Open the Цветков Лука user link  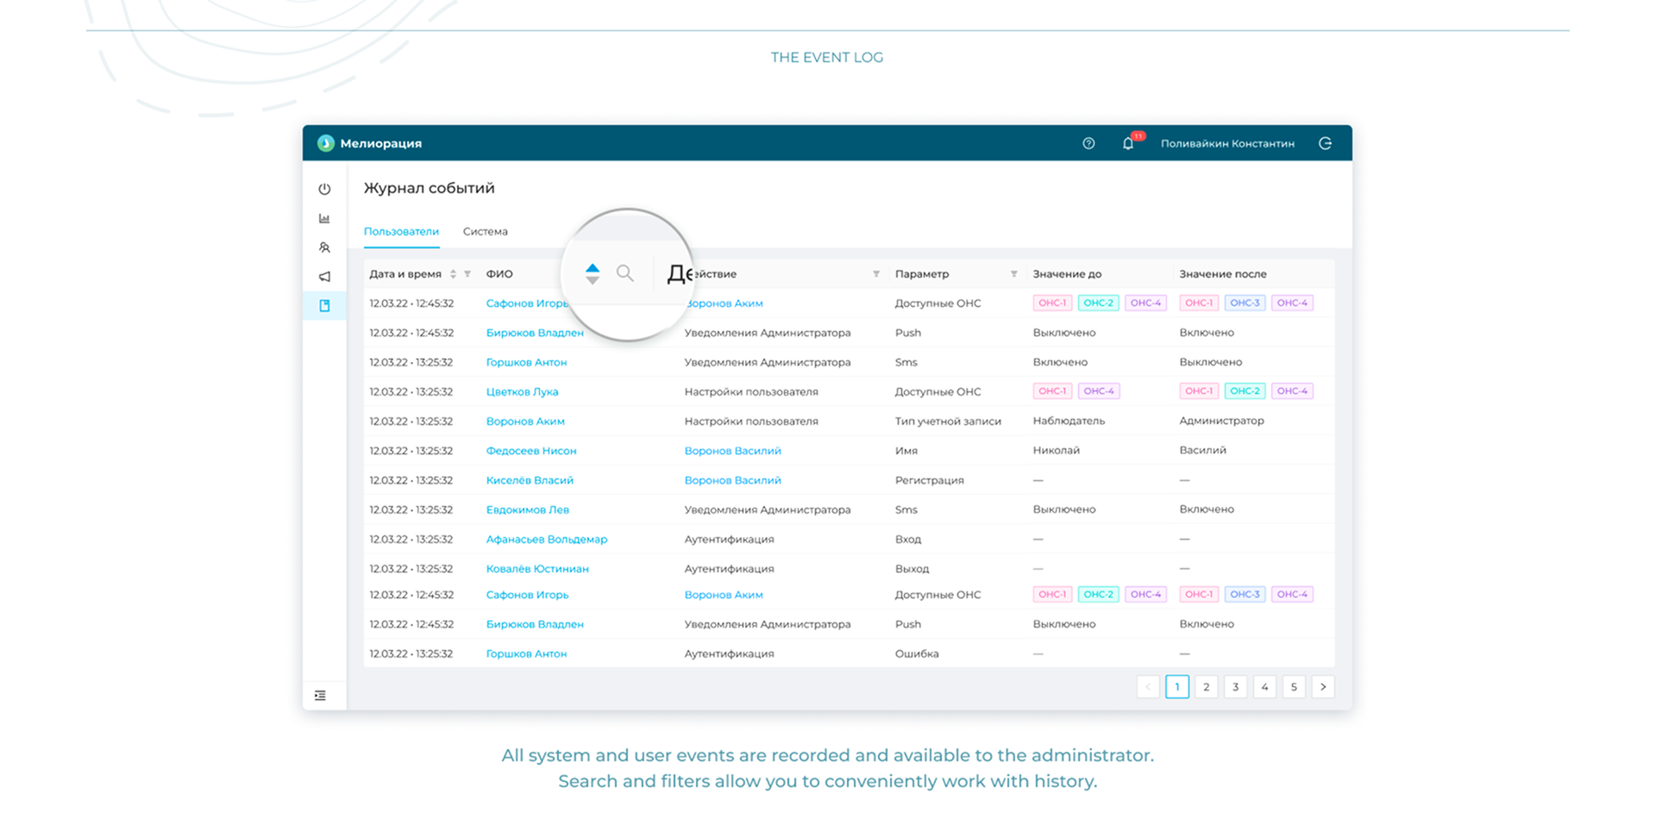click(522, 391)
